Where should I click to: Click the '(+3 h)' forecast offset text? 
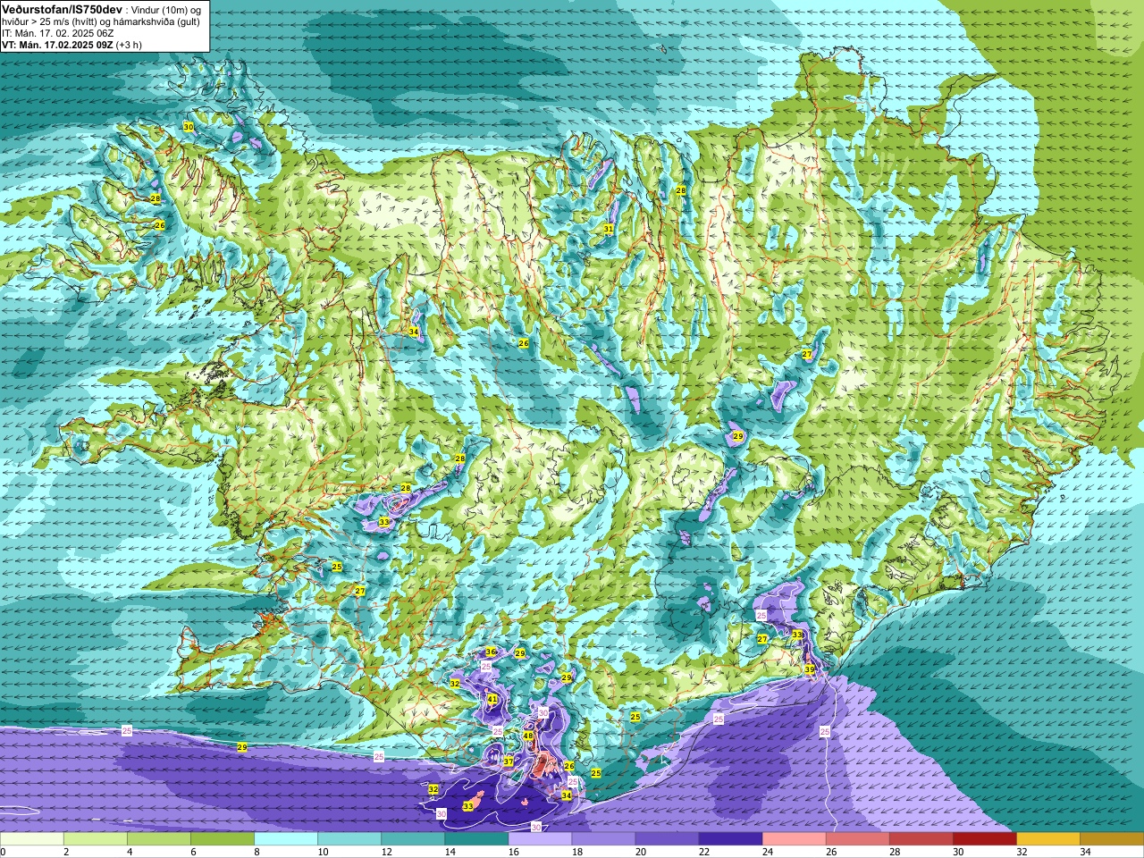pyautogui.click(x=129, y=45)
